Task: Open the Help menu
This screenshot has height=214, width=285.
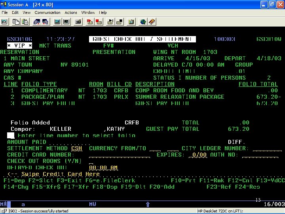Action: tap(103, 12)
